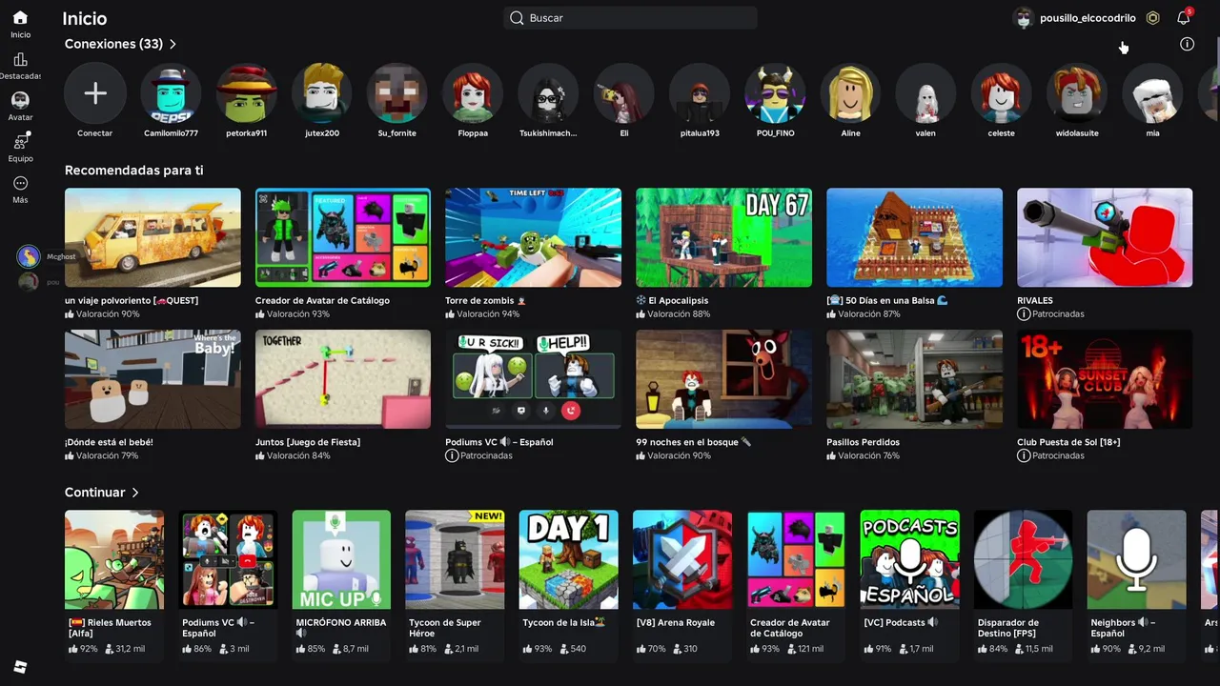Click the Conectar plus button

click(x=95, y=93)
